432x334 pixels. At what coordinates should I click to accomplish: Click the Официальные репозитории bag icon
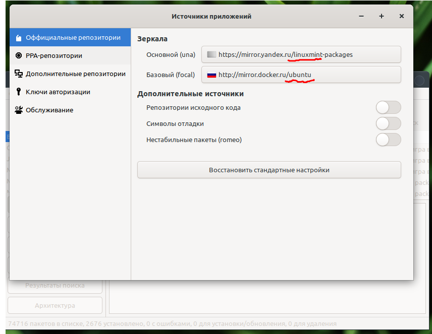tap(19, 38)
